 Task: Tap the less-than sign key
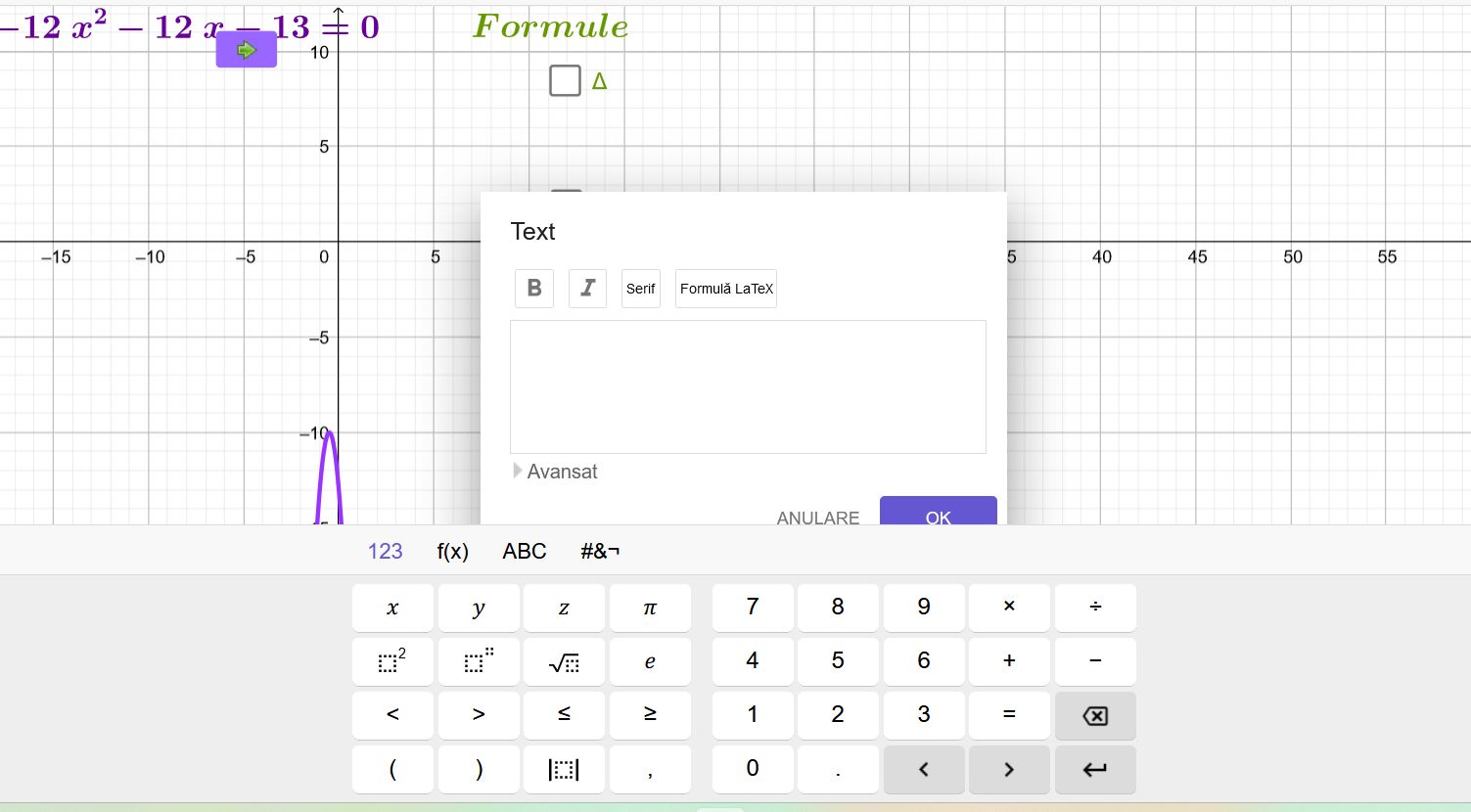coord(392,715)
